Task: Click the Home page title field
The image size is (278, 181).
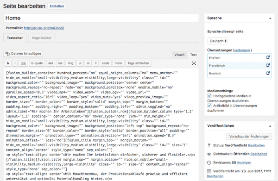Action: (x=101, y=18)
